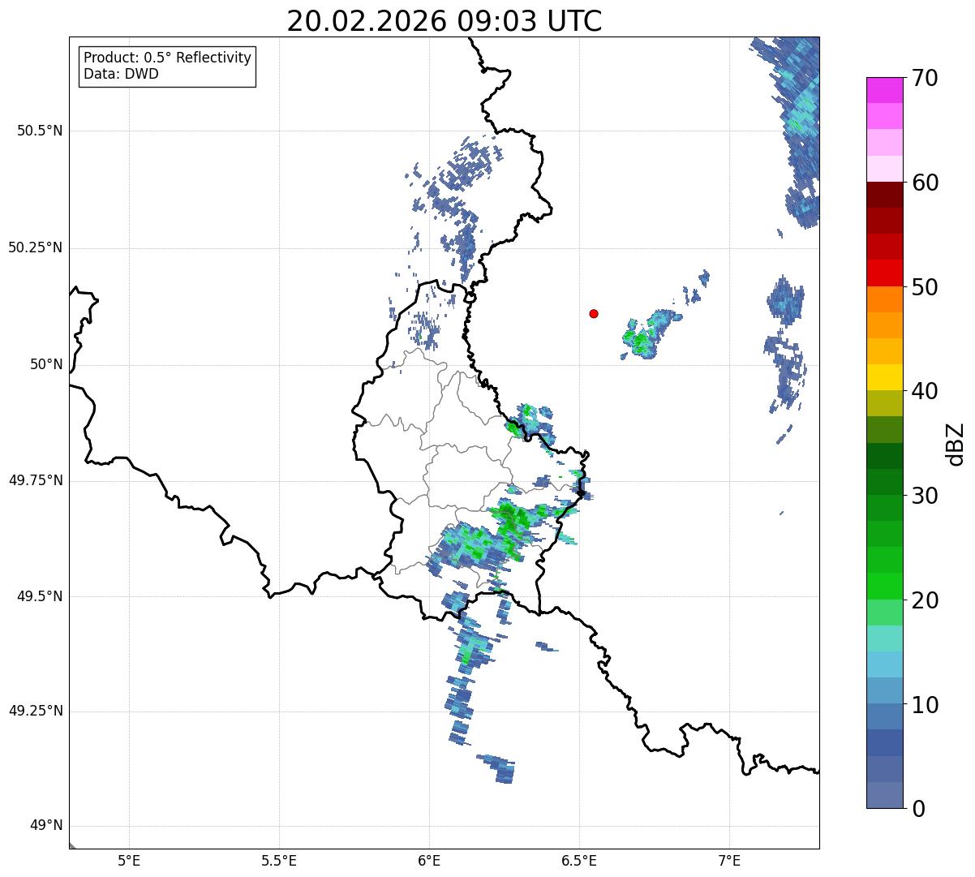Click the longitude label 6°E
Screen dimensions: 975x877
click(429, 862)
